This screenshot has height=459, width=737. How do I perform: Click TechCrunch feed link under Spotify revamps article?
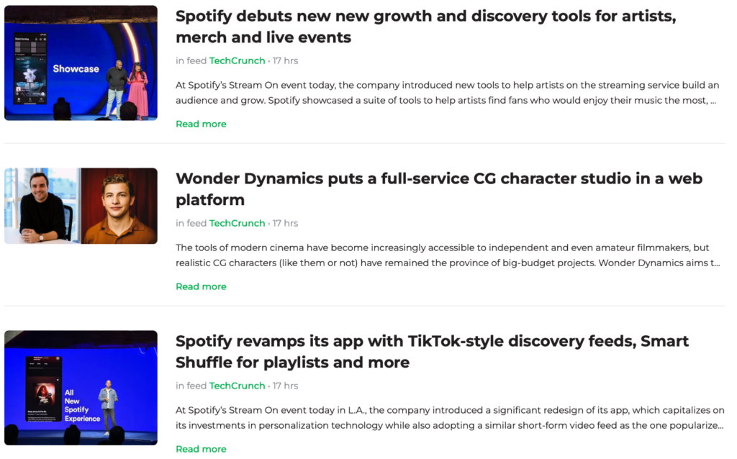237,386
